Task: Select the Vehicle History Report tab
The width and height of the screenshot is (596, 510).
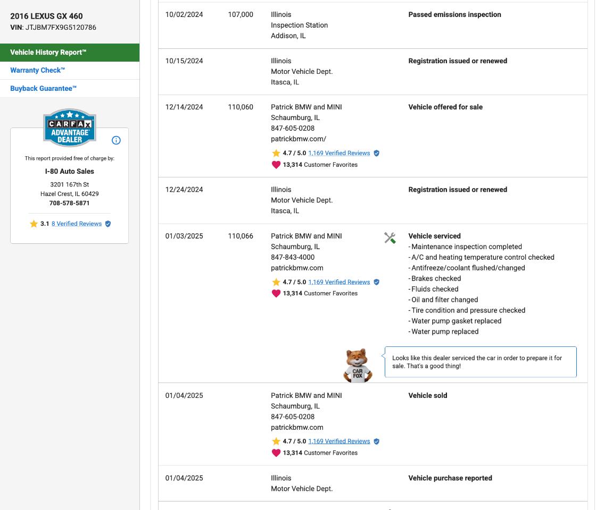Action: (x=69, y=53)
